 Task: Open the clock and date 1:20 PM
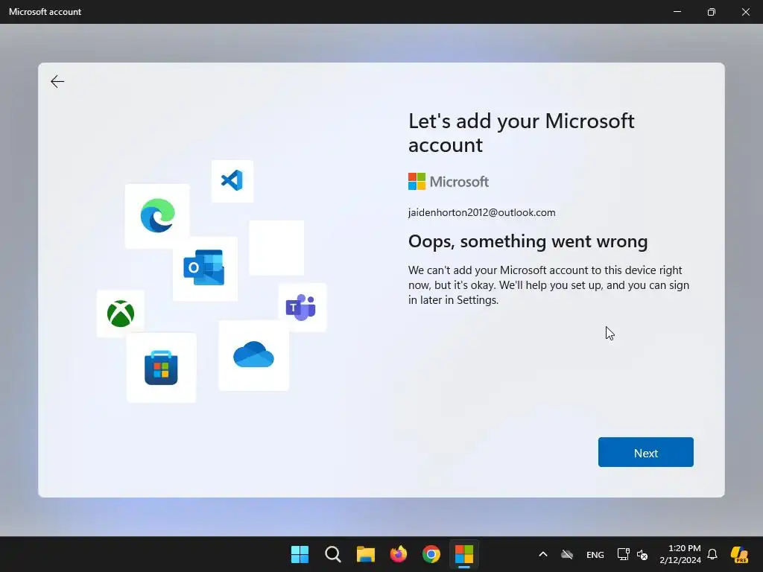click(680, 554)
